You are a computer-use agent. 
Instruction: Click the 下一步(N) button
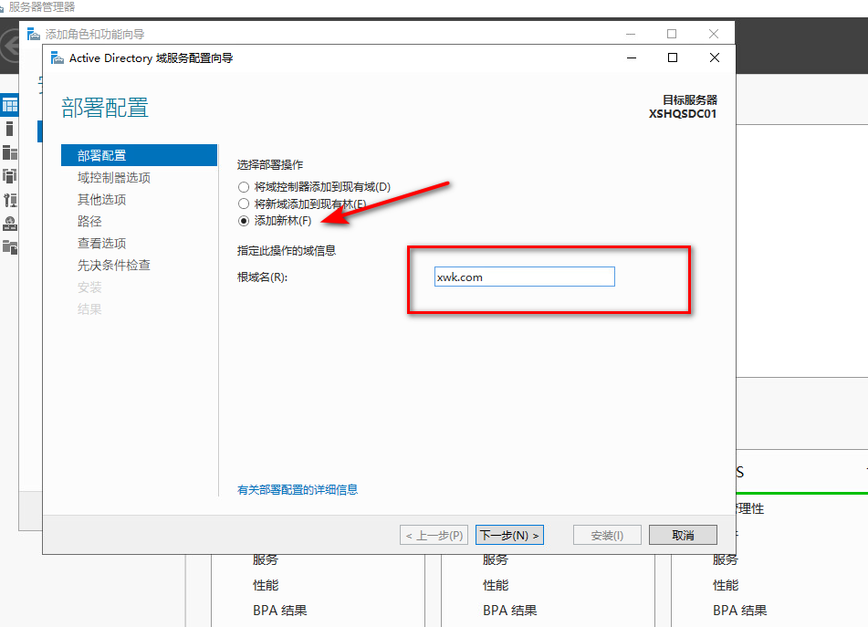pos(509,535)
